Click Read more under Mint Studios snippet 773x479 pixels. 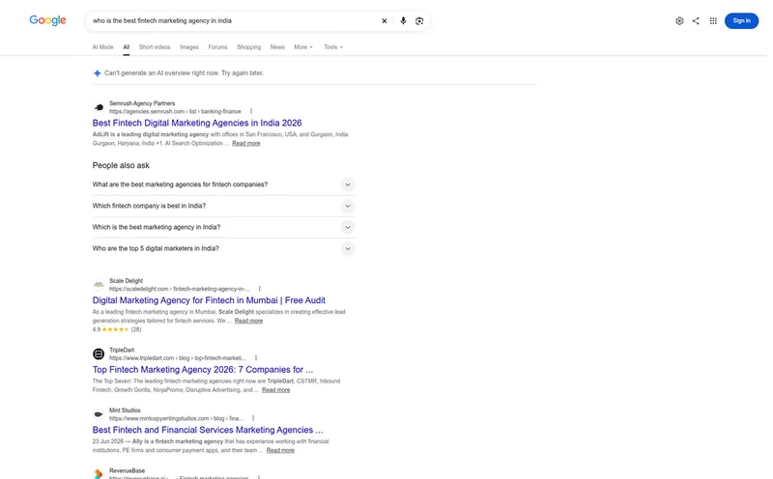tap(280, 450)
